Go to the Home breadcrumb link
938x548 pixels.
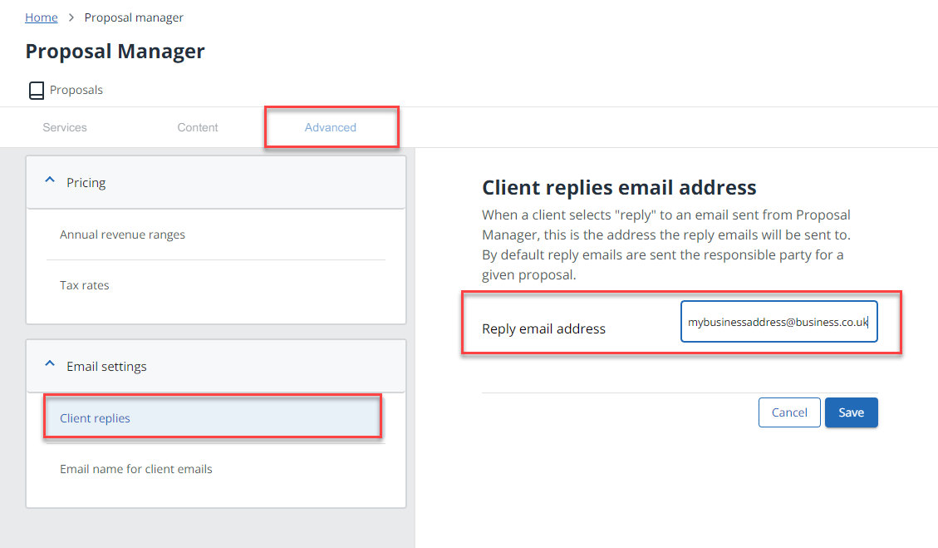point(42,17)
